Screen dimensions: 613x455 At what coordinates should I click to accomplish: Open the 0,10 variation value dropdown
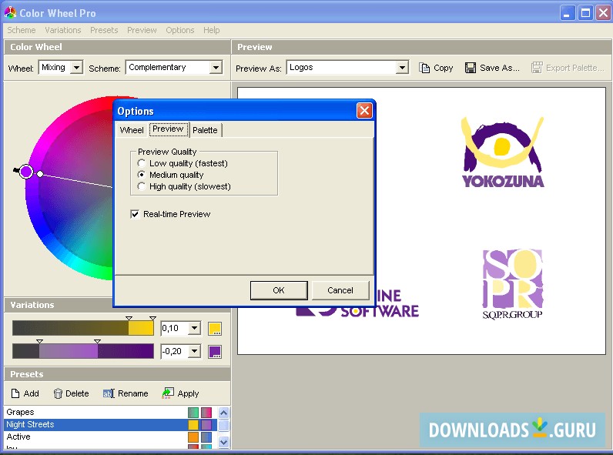[x=194, y=328]
